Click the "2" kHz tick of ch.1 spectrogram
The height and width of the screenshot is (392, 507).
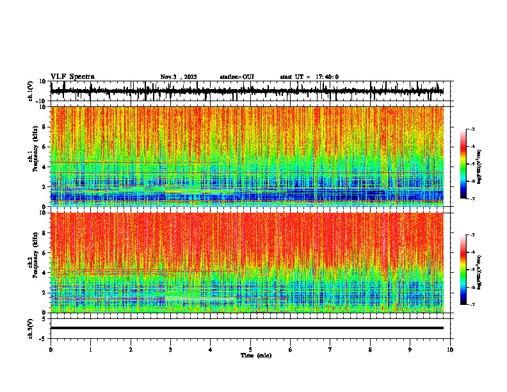tap(44, 186)
